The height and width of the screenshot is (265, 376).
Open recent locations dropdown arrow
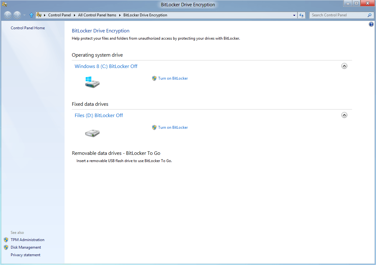click(x=24, y=15)
